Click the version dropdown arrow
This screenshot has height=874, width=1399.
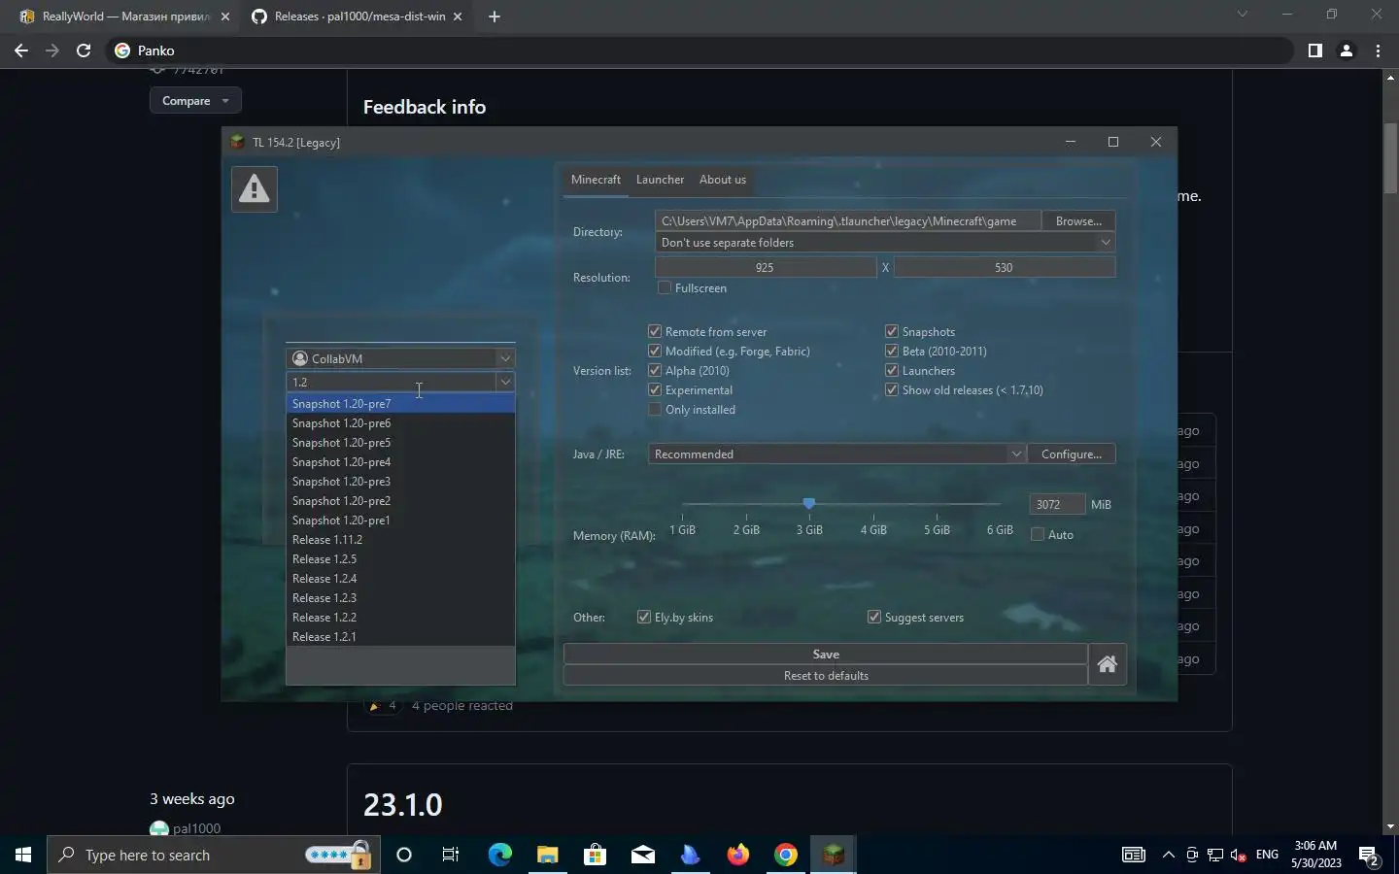(x=505, y=382)
